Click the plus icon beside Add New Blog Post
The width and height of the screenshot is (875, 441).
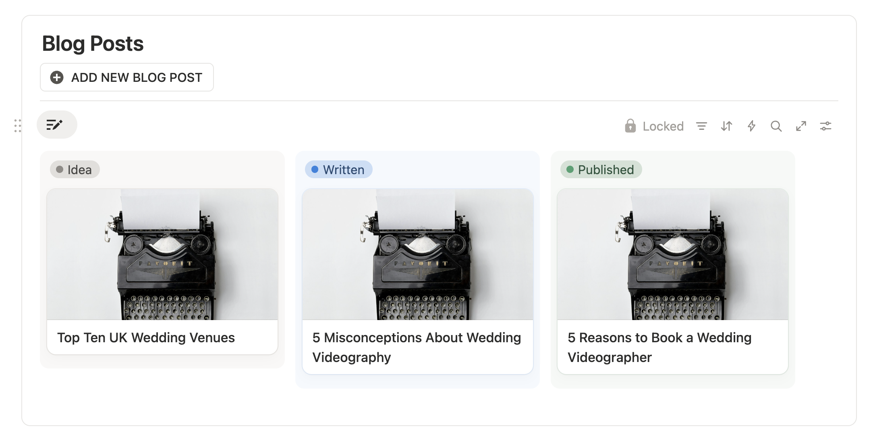pyautogui.click(x=57, y=77)
